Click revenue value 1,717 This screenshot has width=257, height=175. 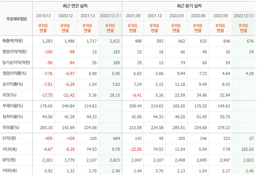click(x=92, y=41)
